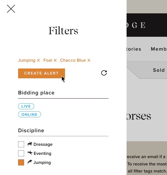Close the Filters panel with X icon
The height and width of the screenshot is (175, 167).
tap(11, 9)
